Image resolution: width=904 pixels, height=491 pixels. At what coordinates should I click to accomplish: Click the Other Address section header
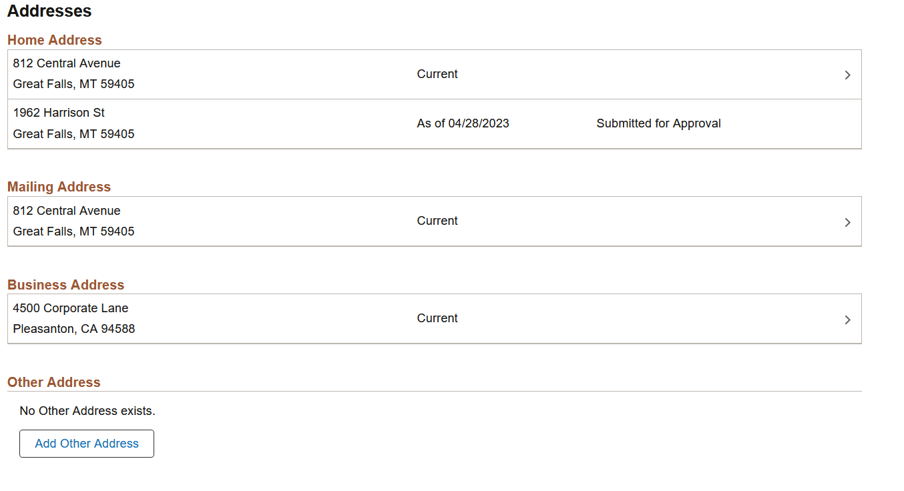click(53, 382)
